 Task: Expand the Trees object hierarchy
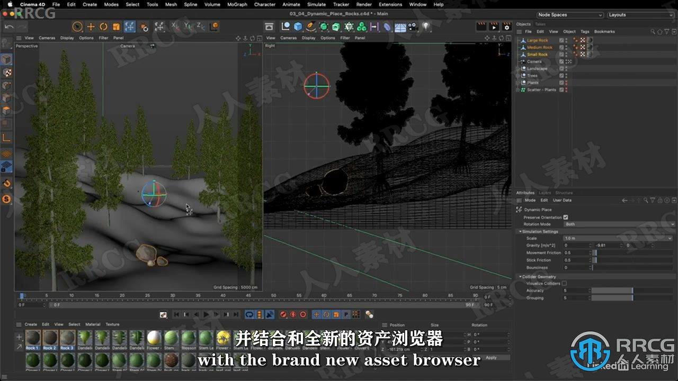pyautogui.click(x=518, y=76)
